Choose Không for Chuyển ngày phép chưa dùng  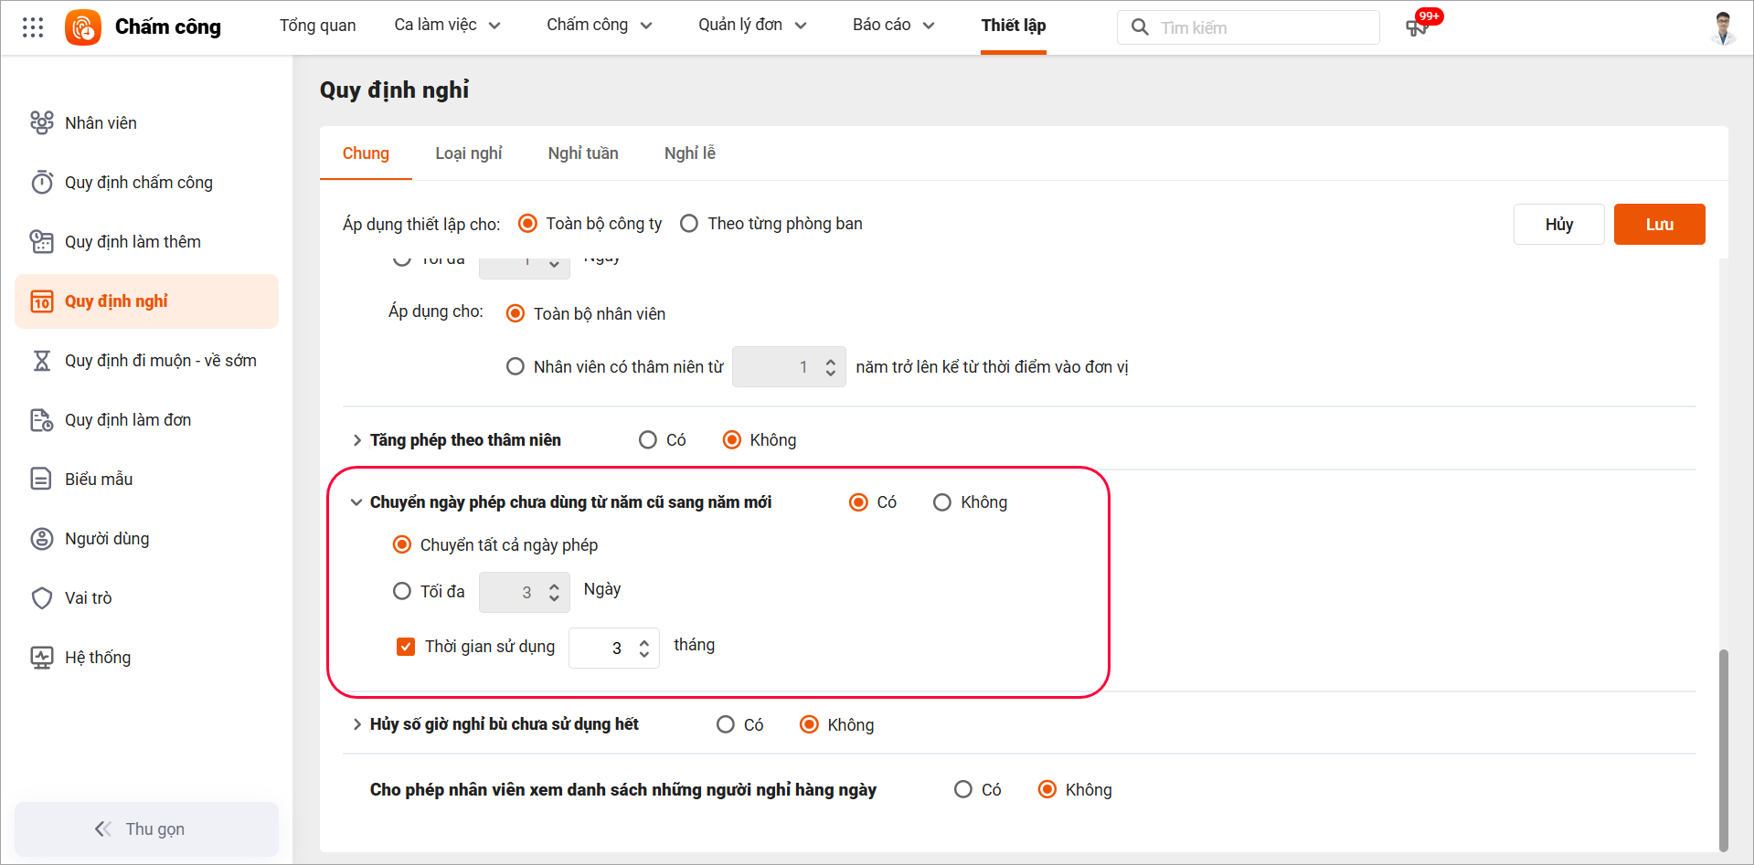point(942,502)
